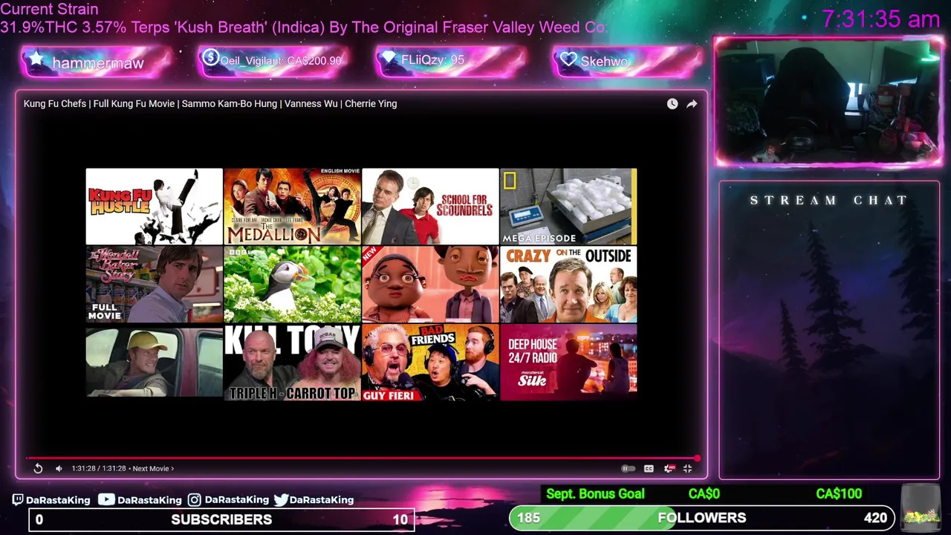Open the Kung Fu Hustle suggested video

(x=154, y=207)
